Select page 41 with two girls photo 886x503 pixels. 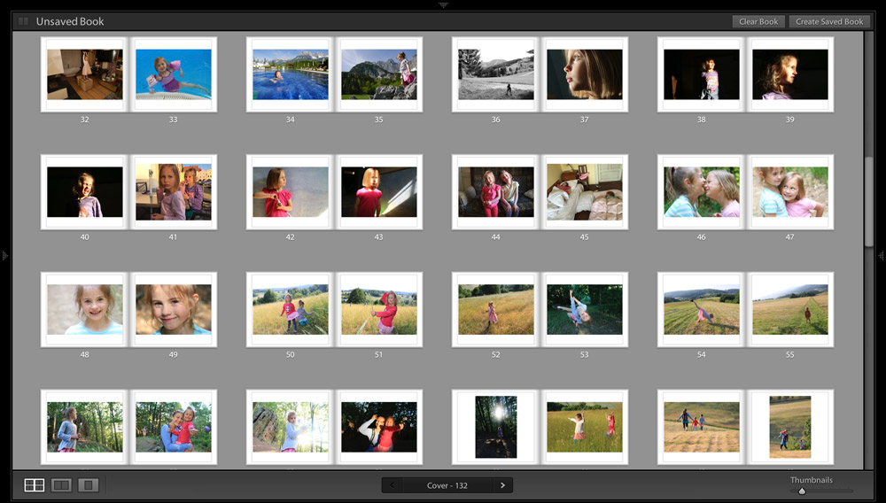coord(174,191)
